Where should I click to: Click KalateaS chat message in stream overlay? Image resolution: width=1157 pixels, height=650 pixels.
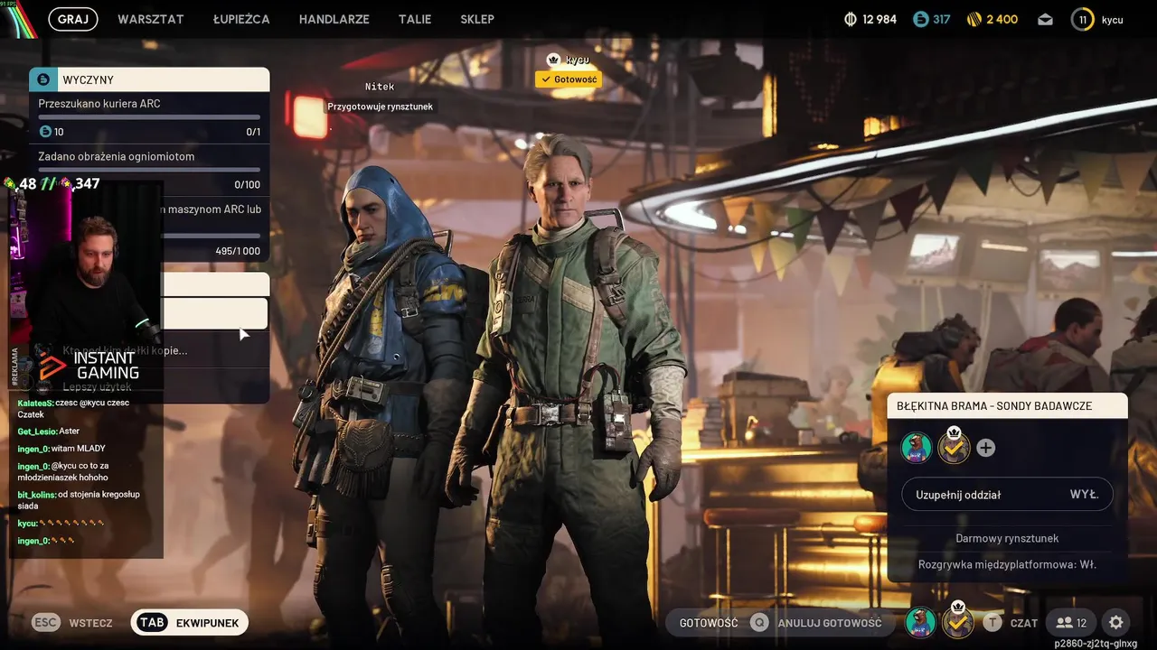[x=74, y=408]
